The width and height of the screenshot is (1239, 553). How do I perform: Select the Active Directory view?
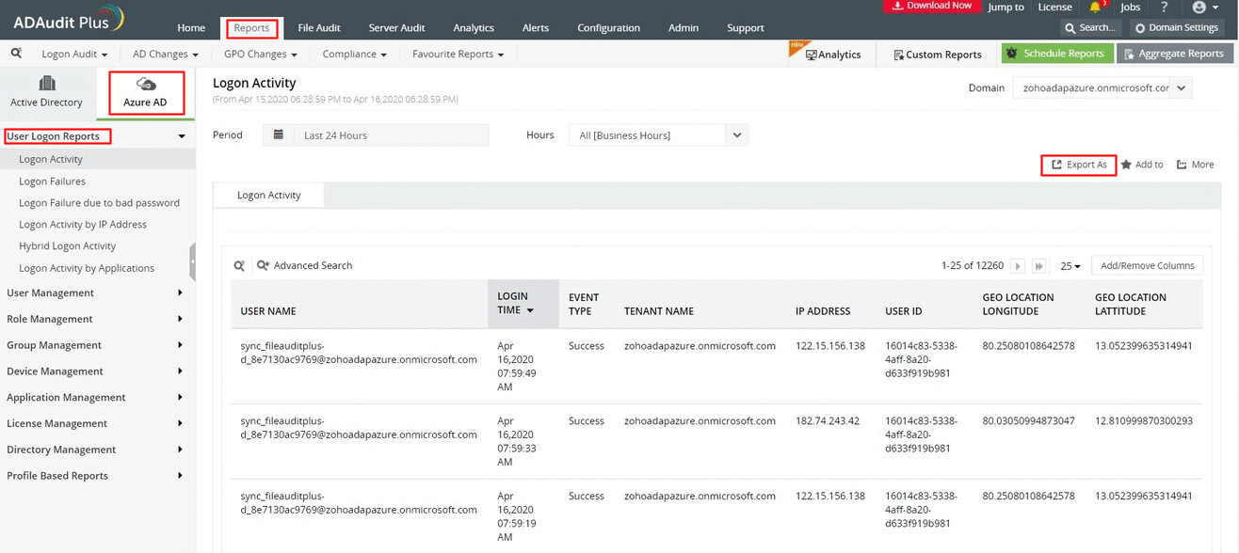click(x=48, y=92)
